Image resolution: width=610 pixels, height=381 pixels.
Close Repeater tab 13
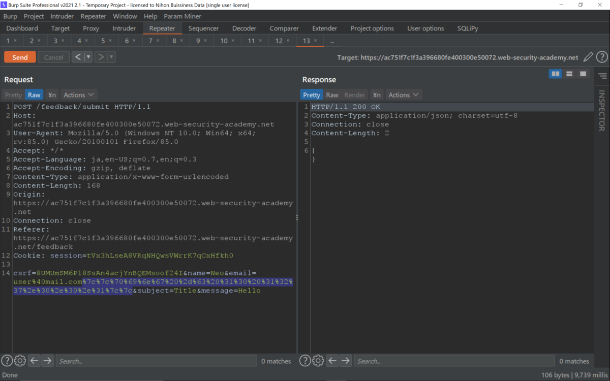tap(316, 41)
